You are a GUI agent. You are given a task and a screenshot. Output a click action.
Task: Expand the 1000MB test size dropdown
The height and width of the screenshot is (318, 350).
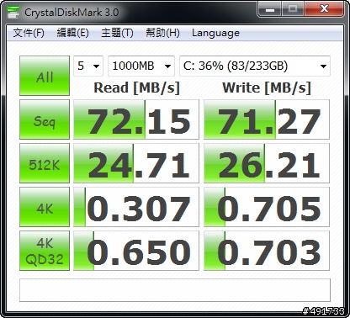(x=141, y=66)
